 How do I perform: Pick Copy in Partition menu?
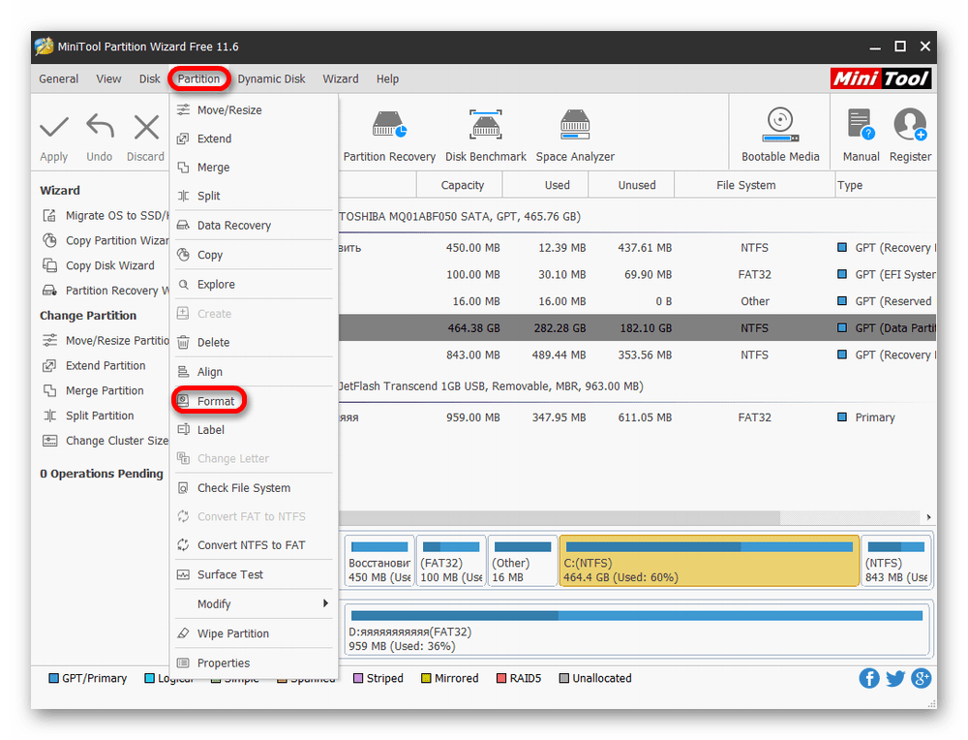(254, 255)
